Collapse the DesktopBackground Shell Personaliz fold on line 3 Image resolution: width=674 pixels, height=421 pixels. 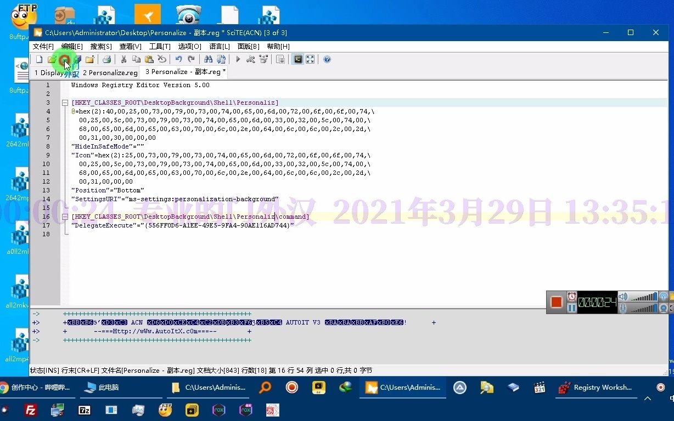click(65, 103)
